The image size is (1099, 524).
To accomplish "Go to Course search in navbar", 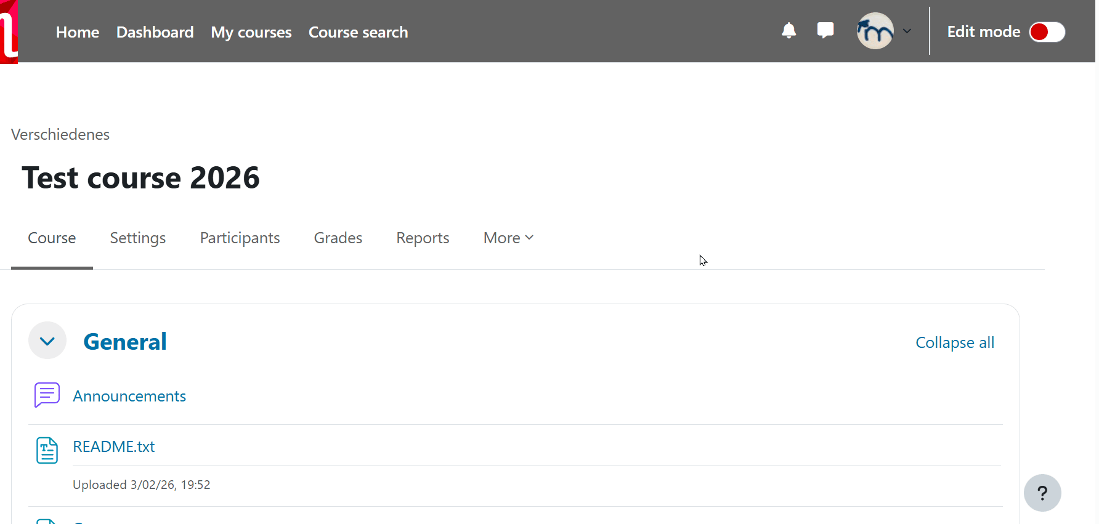I will [x=358, y=32].
